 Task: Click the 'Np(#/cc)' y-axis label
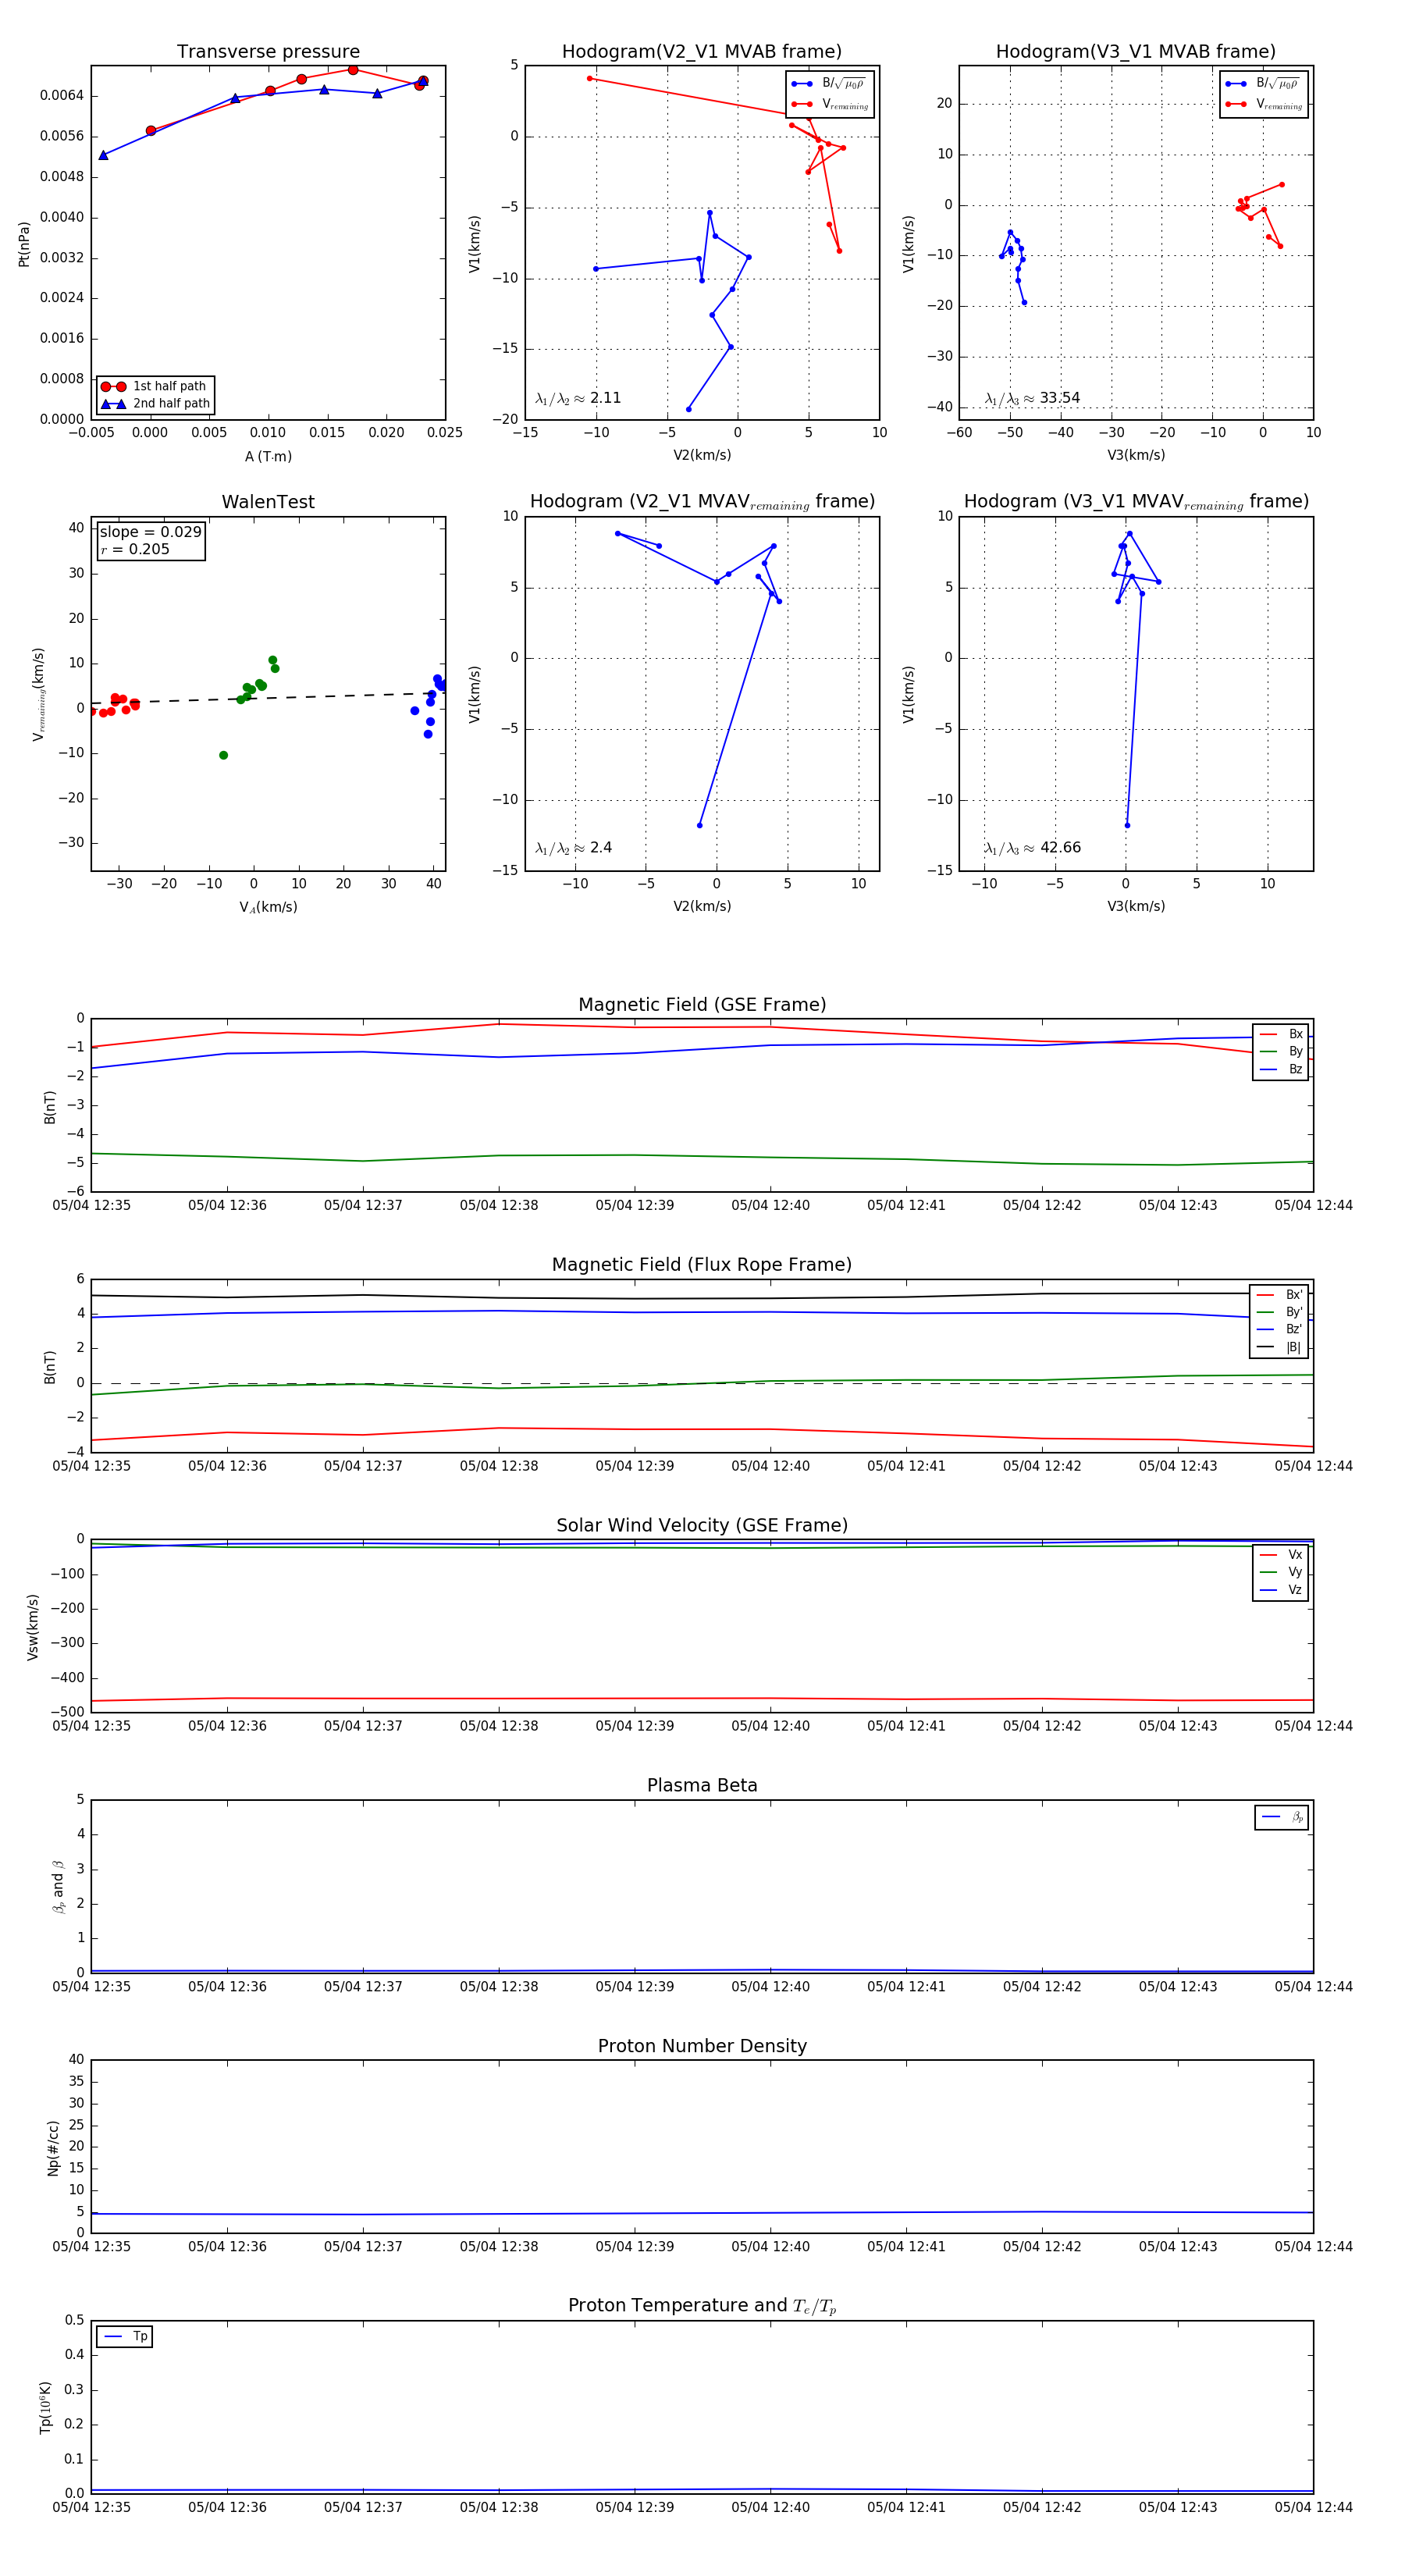coord(53,2147)
